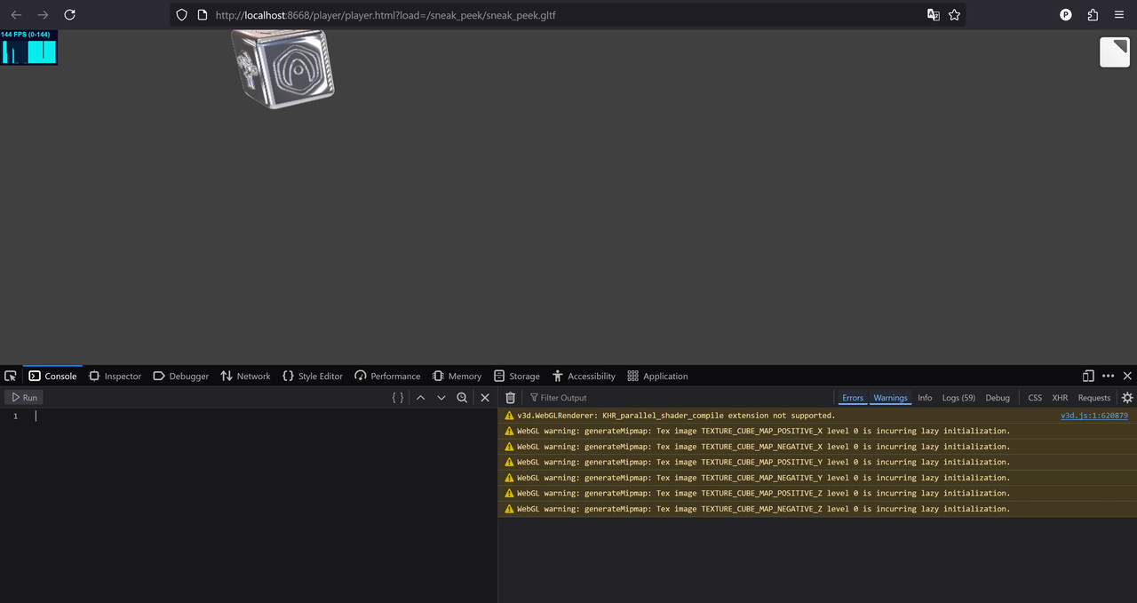Toggle the Logs (59) filter
Screen dimensions: 1137x603
pyautogui.click(x=958, y=398)
